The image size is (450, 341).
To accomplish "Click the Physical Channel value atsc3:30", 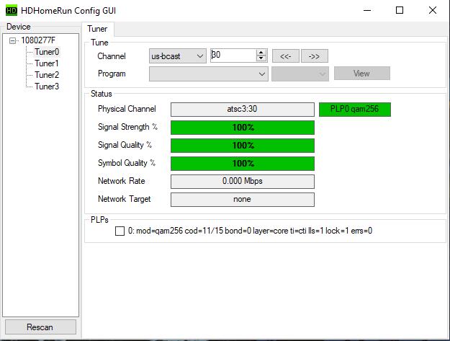I will point(243,110).
